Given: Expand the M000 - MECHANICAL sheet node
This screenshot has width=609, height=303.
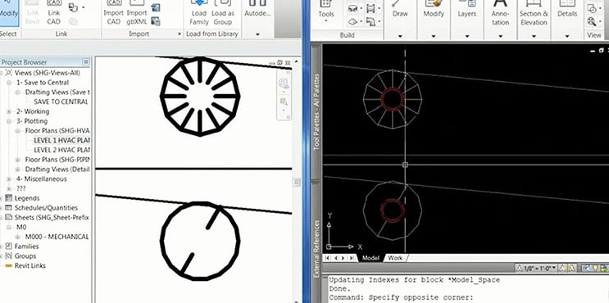Looking at the screenshot, I should pyautogui.click(x=17, y=237).
